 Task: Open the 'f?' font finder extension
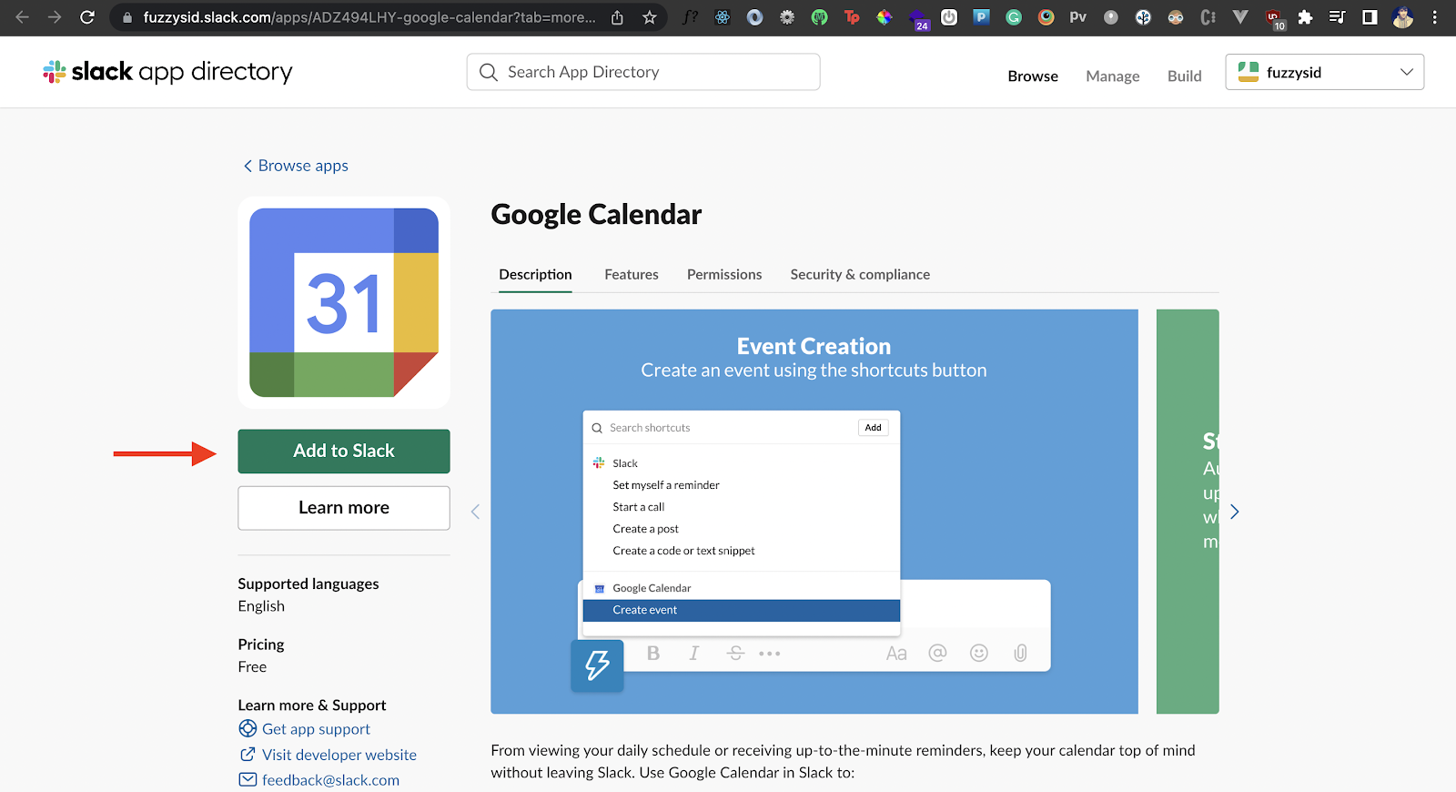coord(691,17)
